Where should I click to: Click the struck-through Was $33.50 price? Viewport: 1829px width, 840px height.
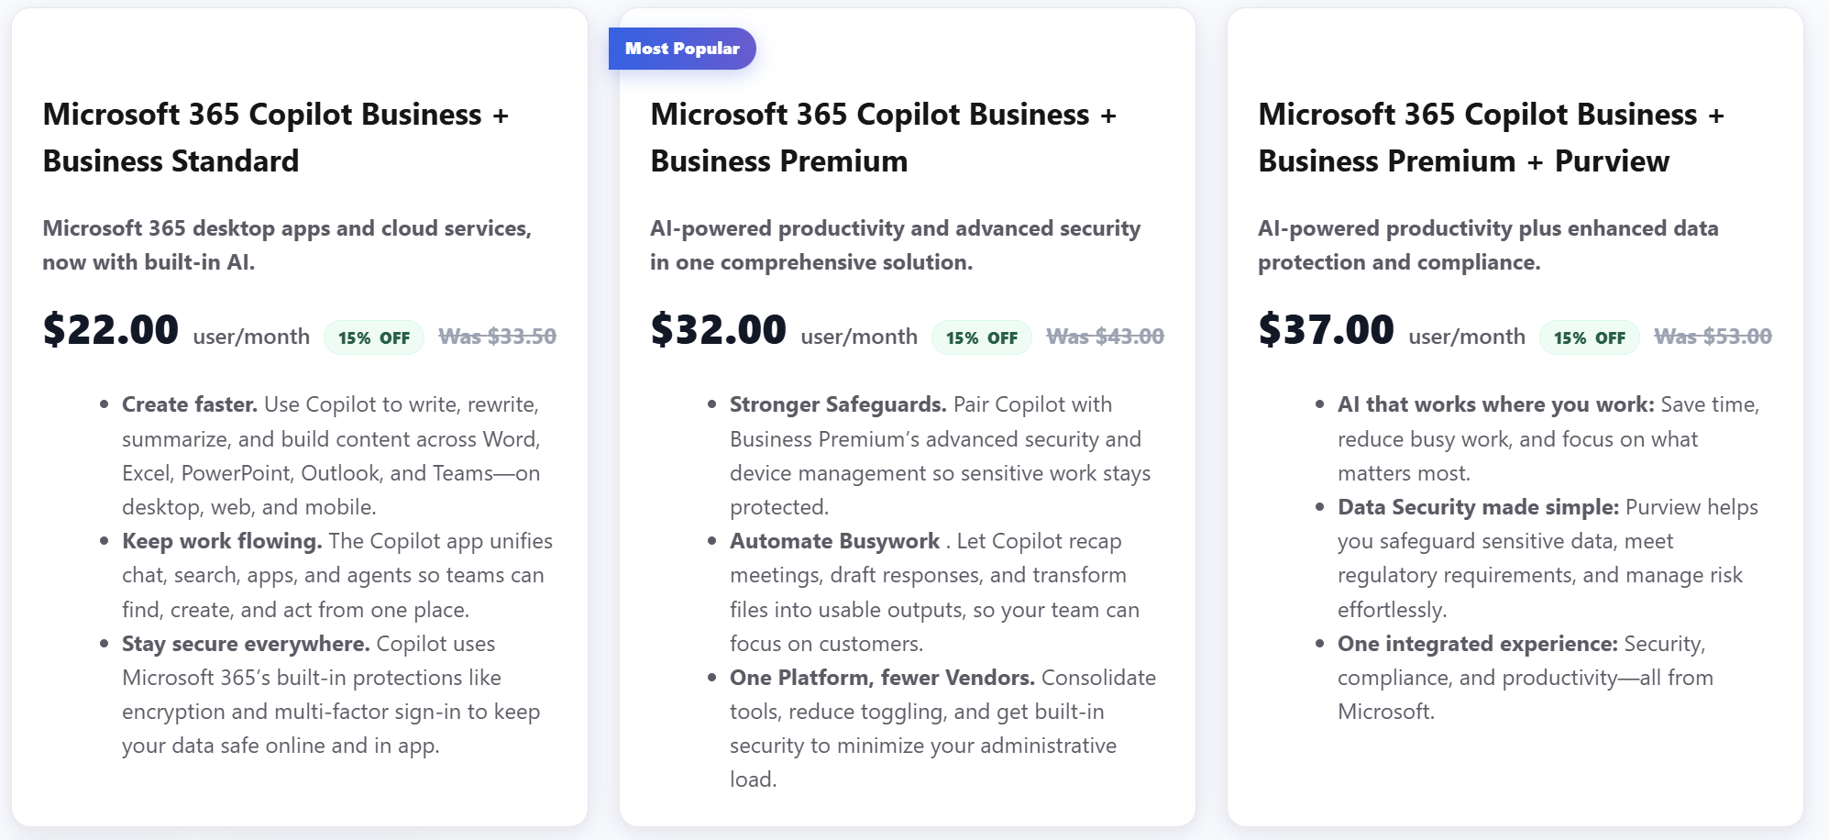(x=498, y=337)
